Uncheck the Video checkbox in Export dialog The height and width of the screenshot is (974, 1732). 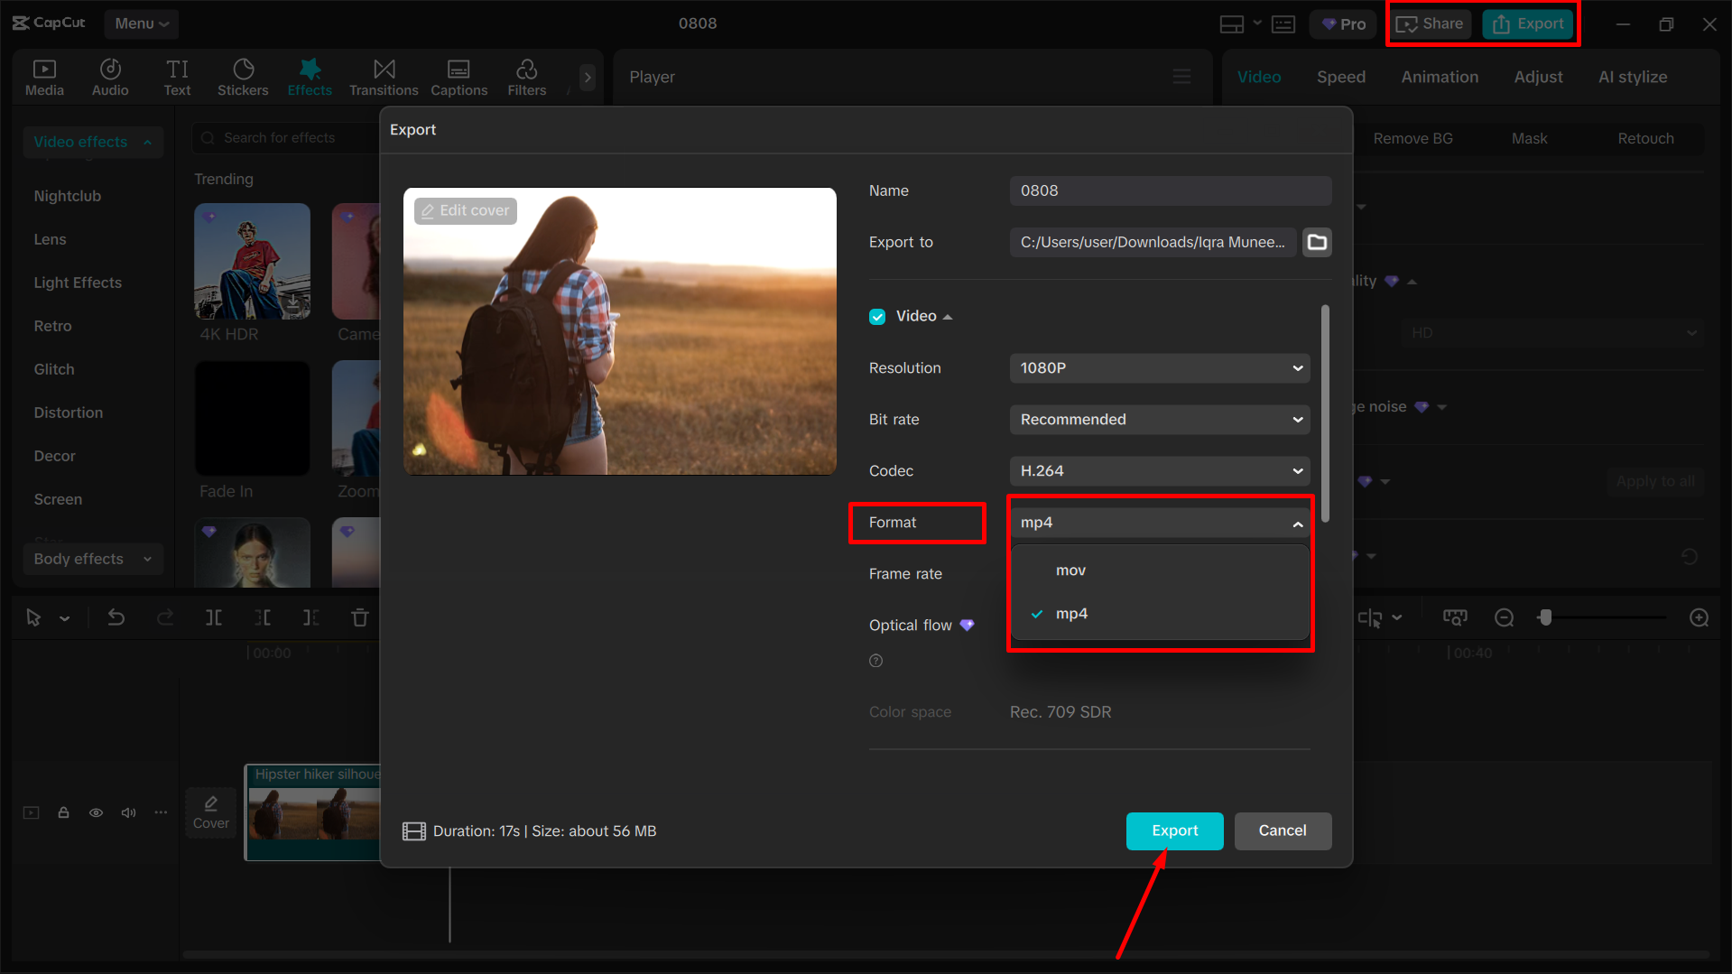tap(877, 316)
